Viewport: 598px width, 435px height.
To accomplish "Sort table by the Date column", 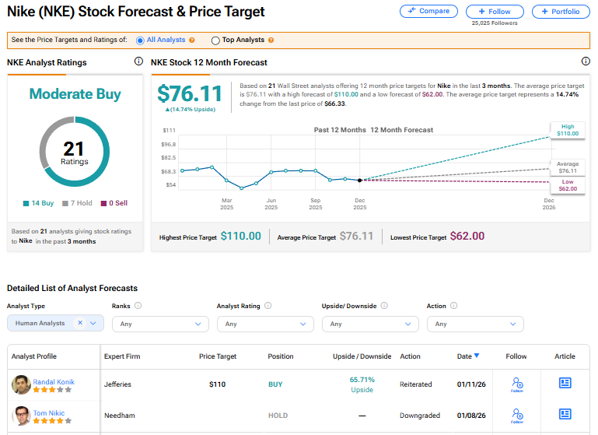I will [468, 356].
